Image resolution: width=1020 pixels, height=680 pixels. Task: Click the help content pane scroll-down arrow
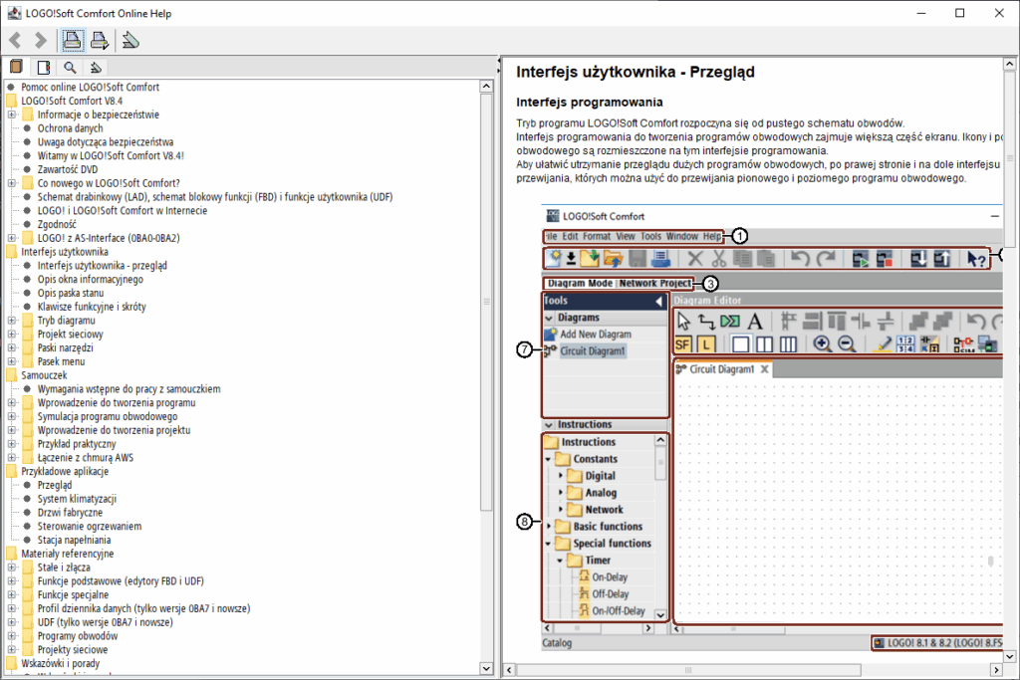click(1009, 656)
